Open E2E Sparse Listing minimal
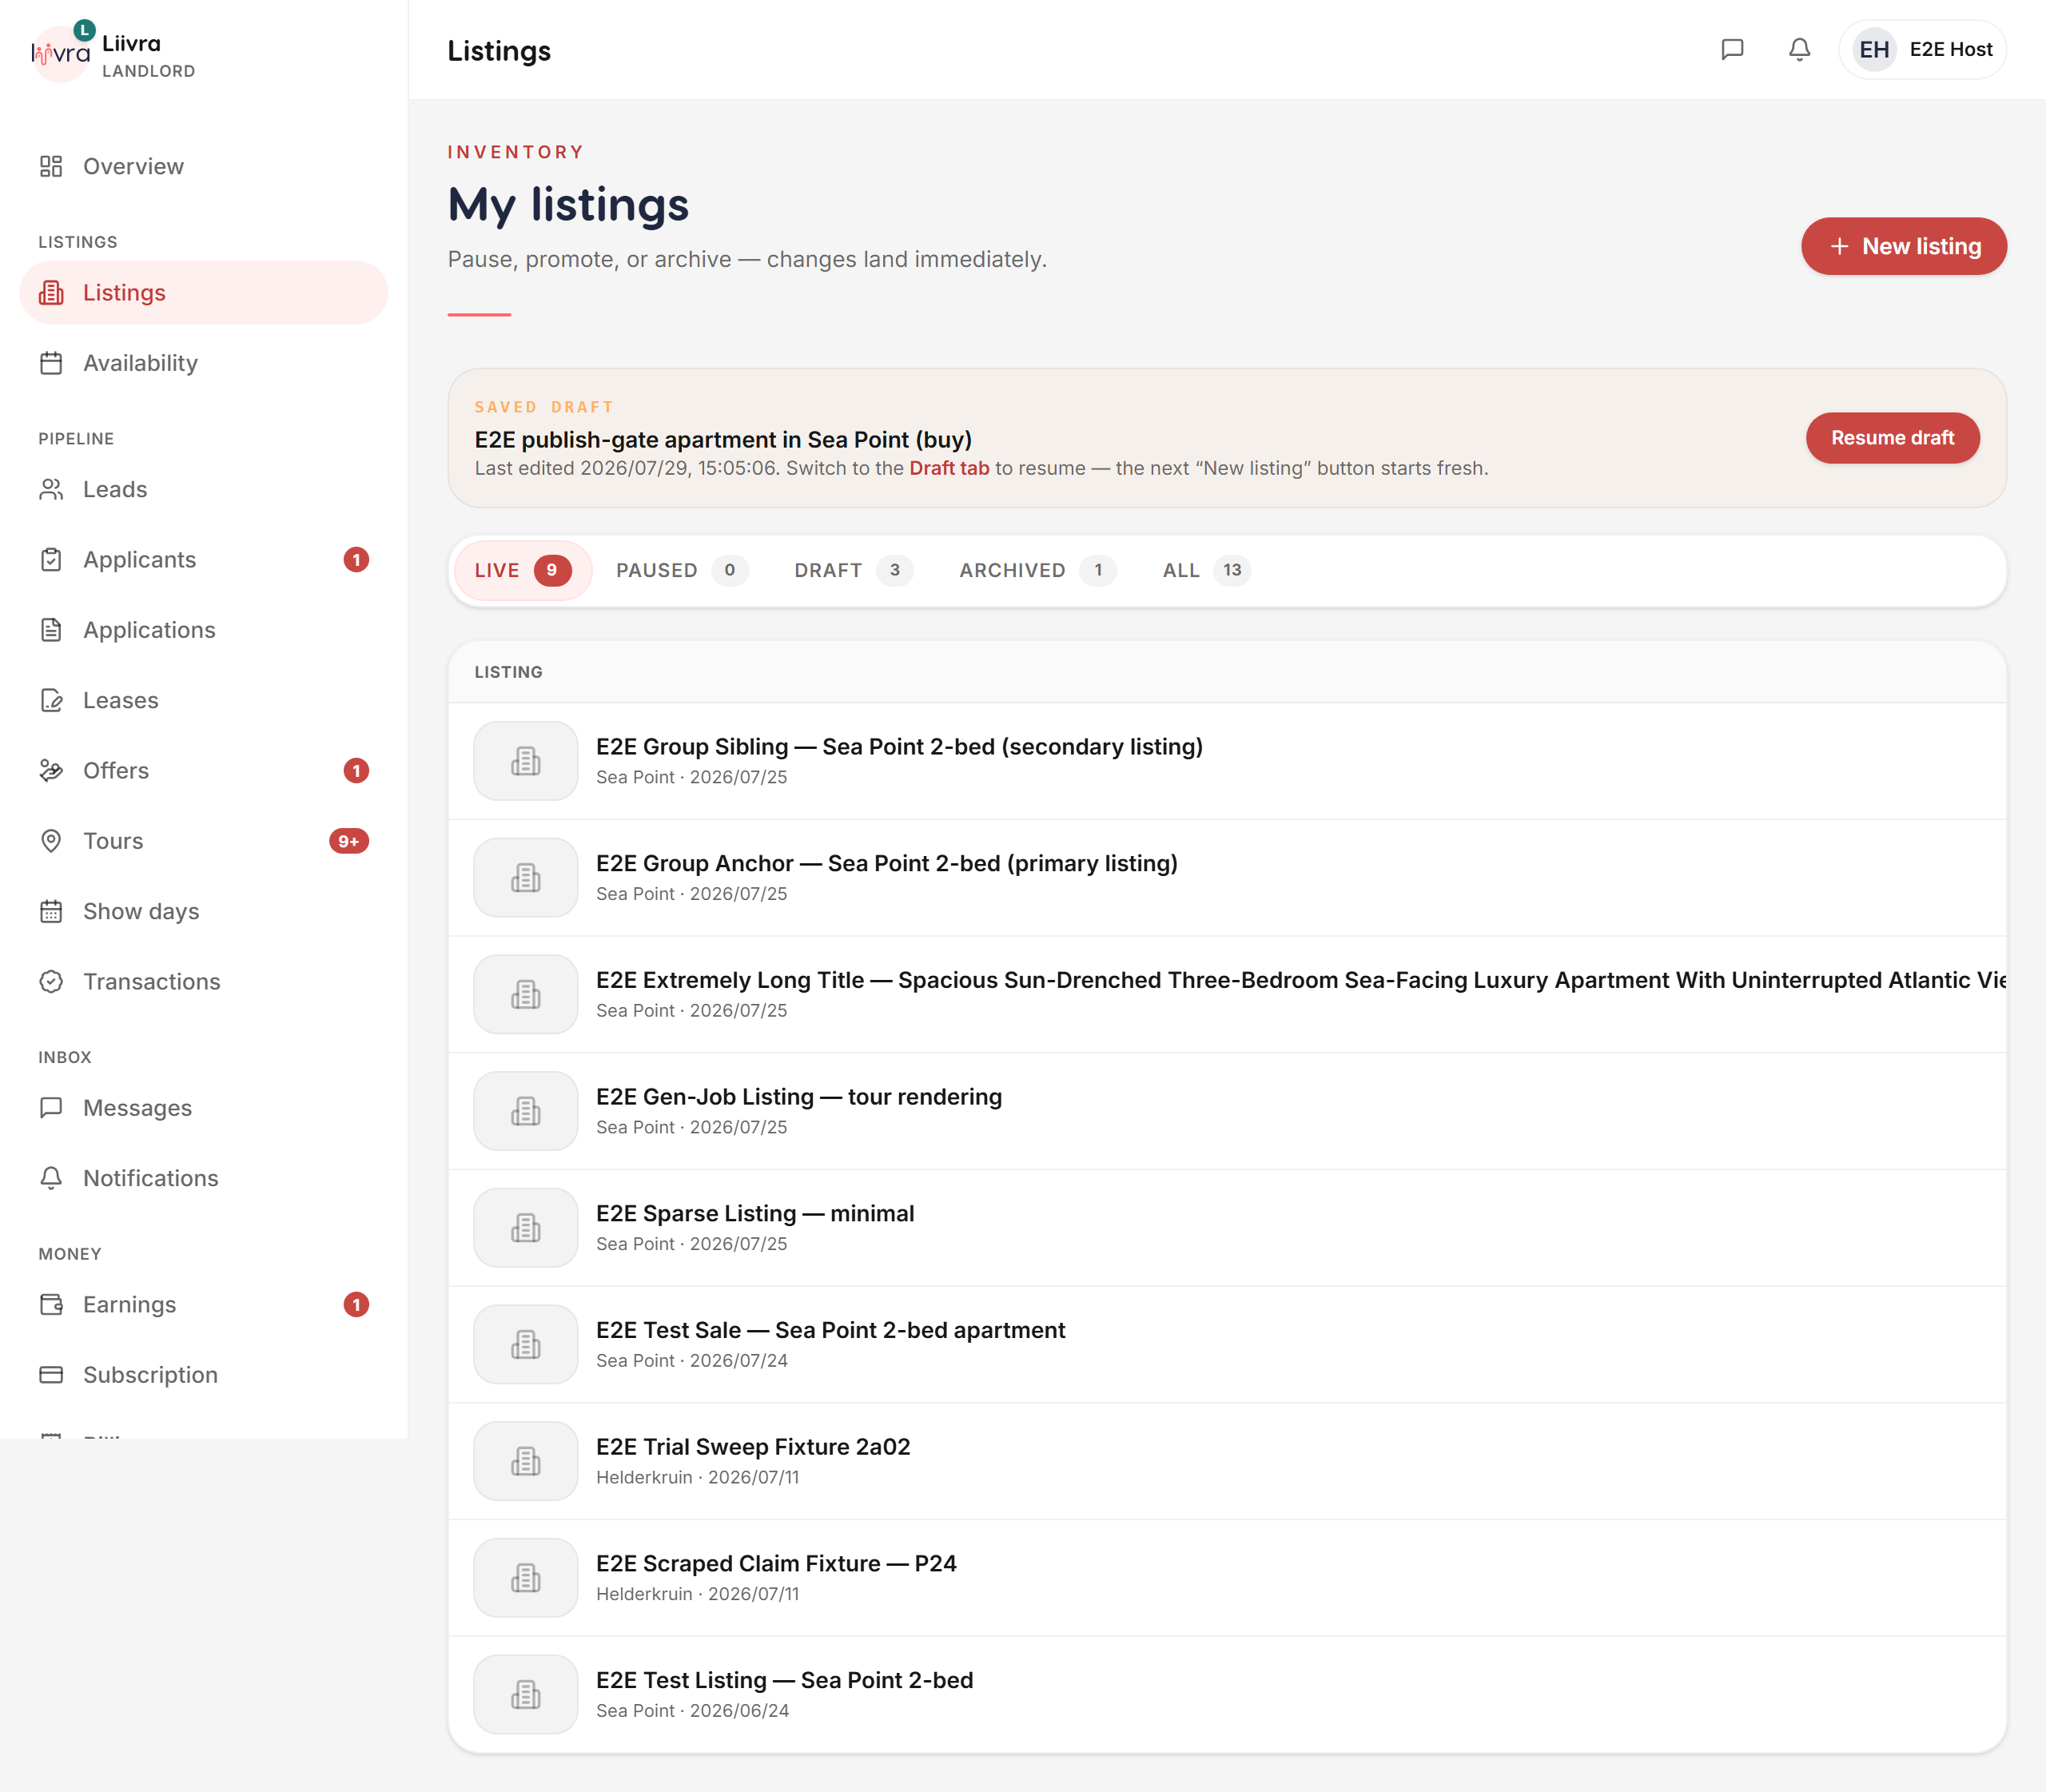The height and width of the screenshot is (1792, 2046). [1227, 1228]
